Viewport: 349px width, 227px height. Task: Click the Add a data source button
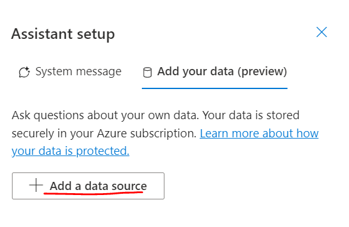point(88,186)
